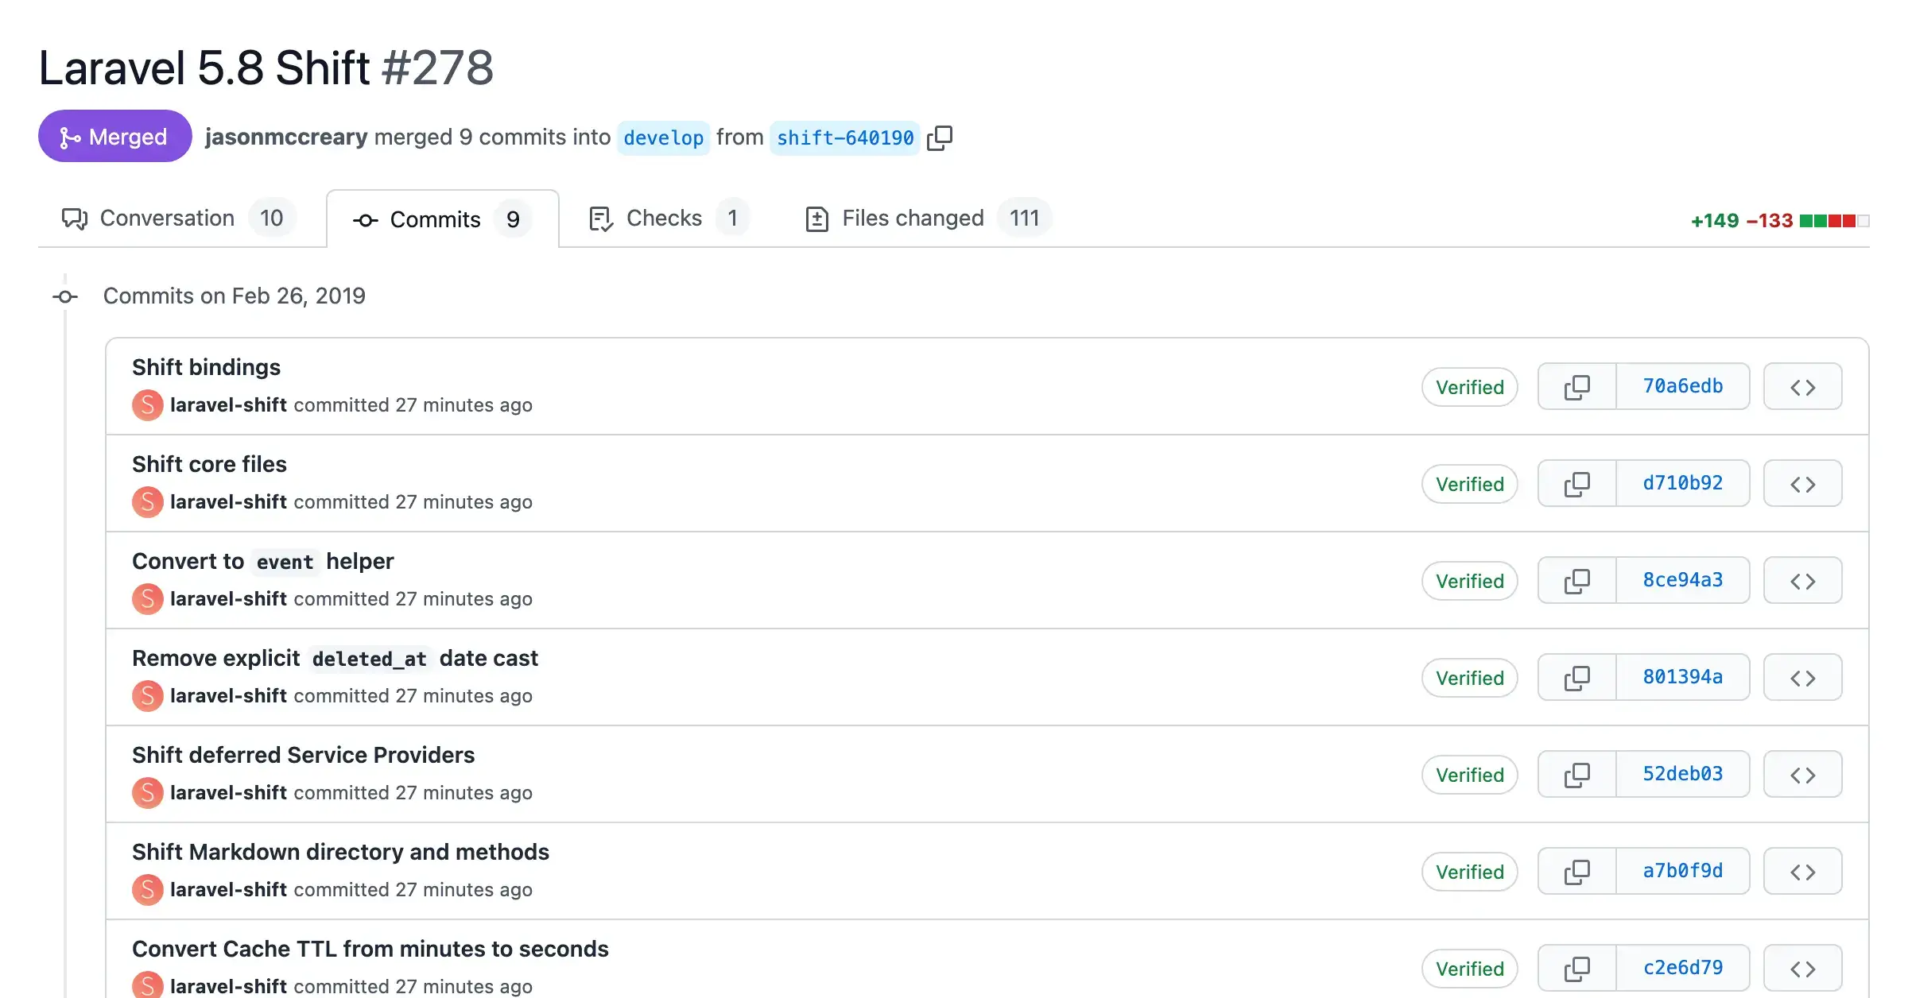This screenshot has width=1908, height=998.
Task: Open commit hash 8ce94a3
Action: [1683, 581]
